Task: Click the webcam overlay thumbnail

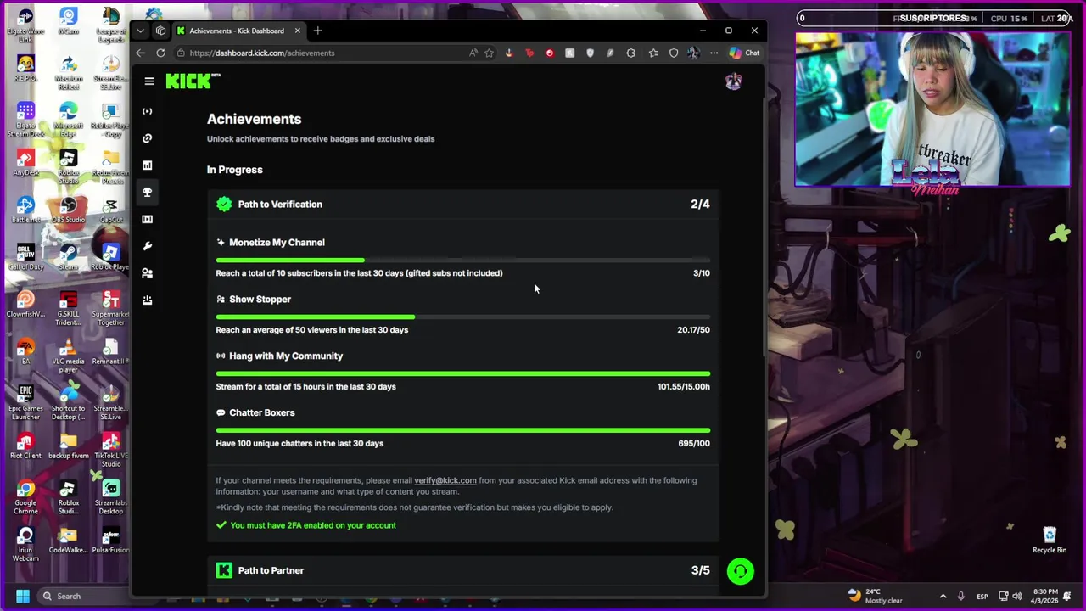Action: (933, 109)
